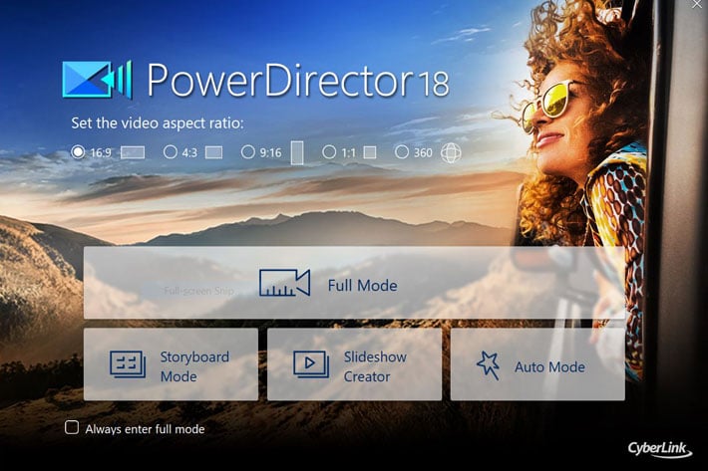The image size is (708, 471).
Task: Launch Full Mode editor
Action: tap(354, 283)
